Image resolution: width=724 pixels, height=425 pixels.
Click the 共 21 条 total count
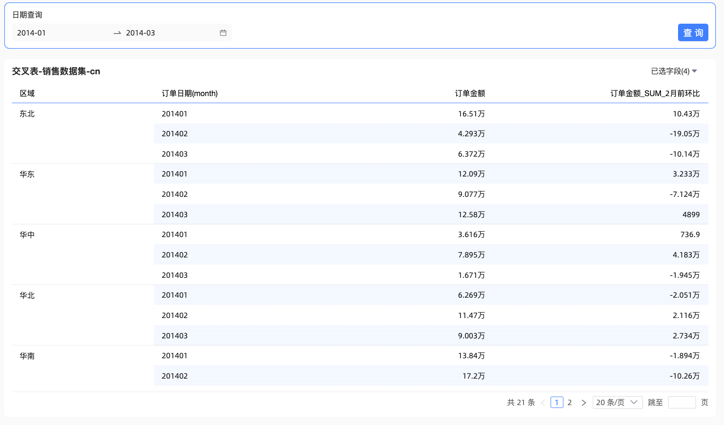coord(521,402)
